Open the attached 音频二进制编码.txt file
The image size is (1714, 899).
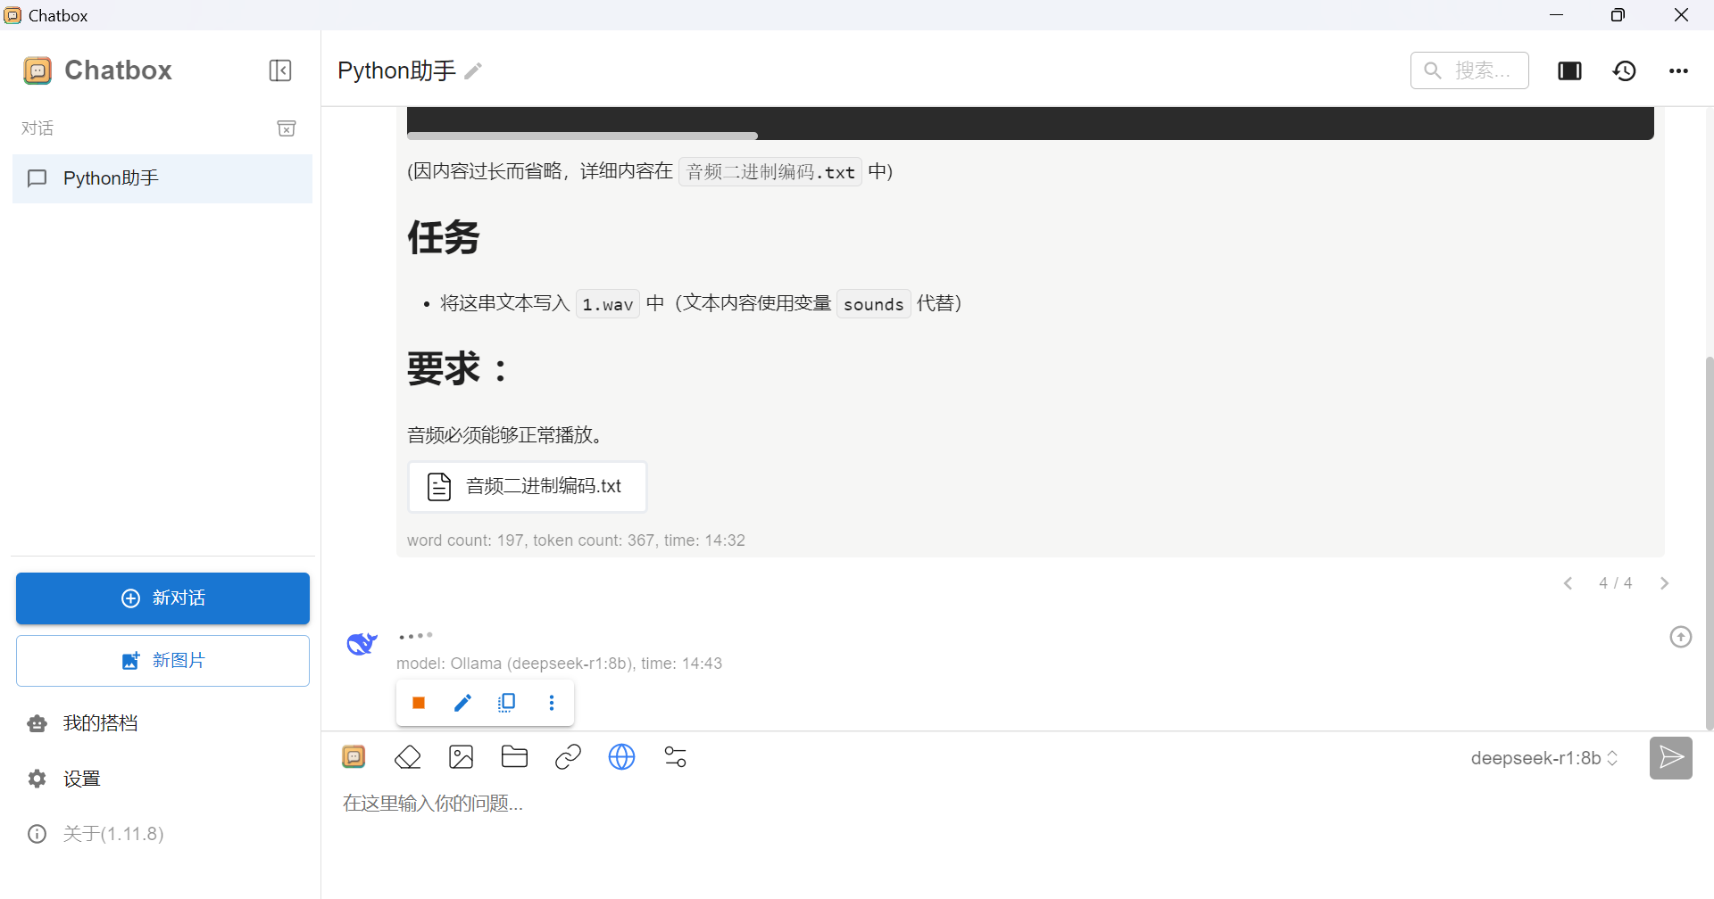[528, 487]
